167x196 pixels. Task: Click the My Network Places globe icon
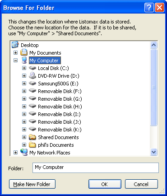(x=24, y=152)
